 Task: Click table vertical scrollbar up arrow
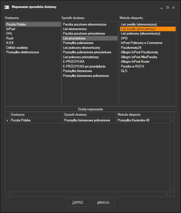(172, 120)
